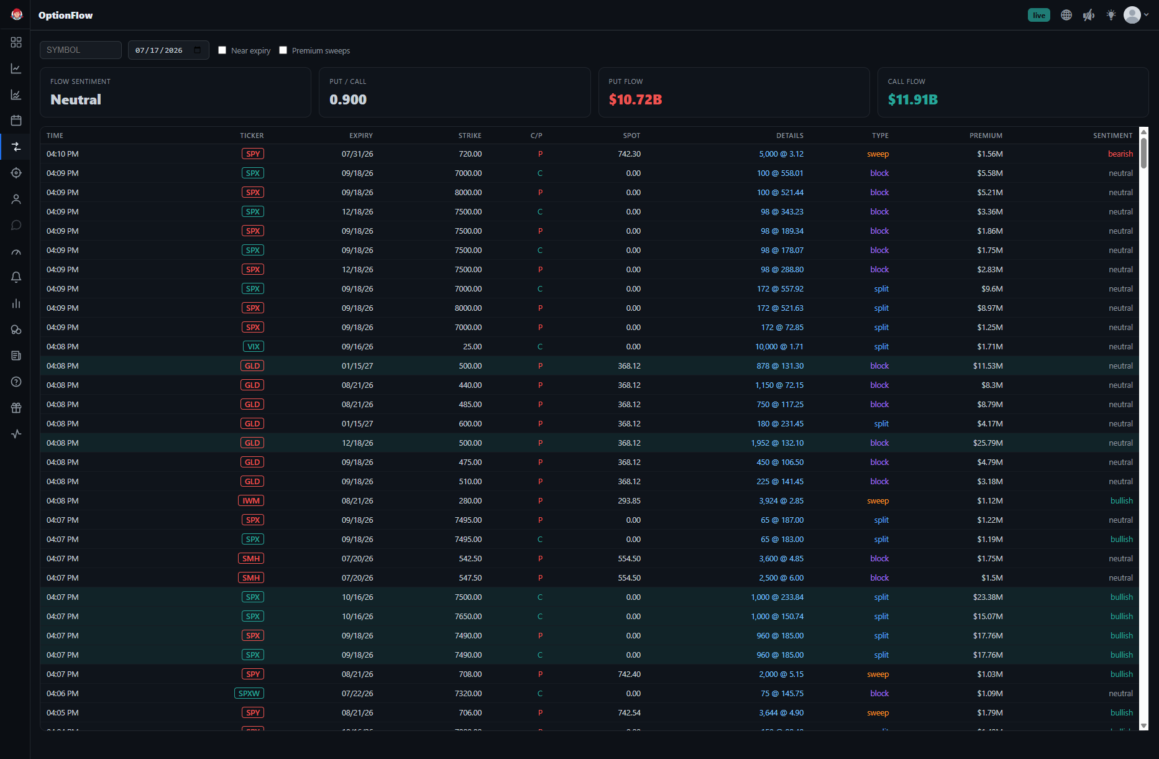Enable the Near expiry checkbox
The image size is (1159, 759).
point(222,50)
